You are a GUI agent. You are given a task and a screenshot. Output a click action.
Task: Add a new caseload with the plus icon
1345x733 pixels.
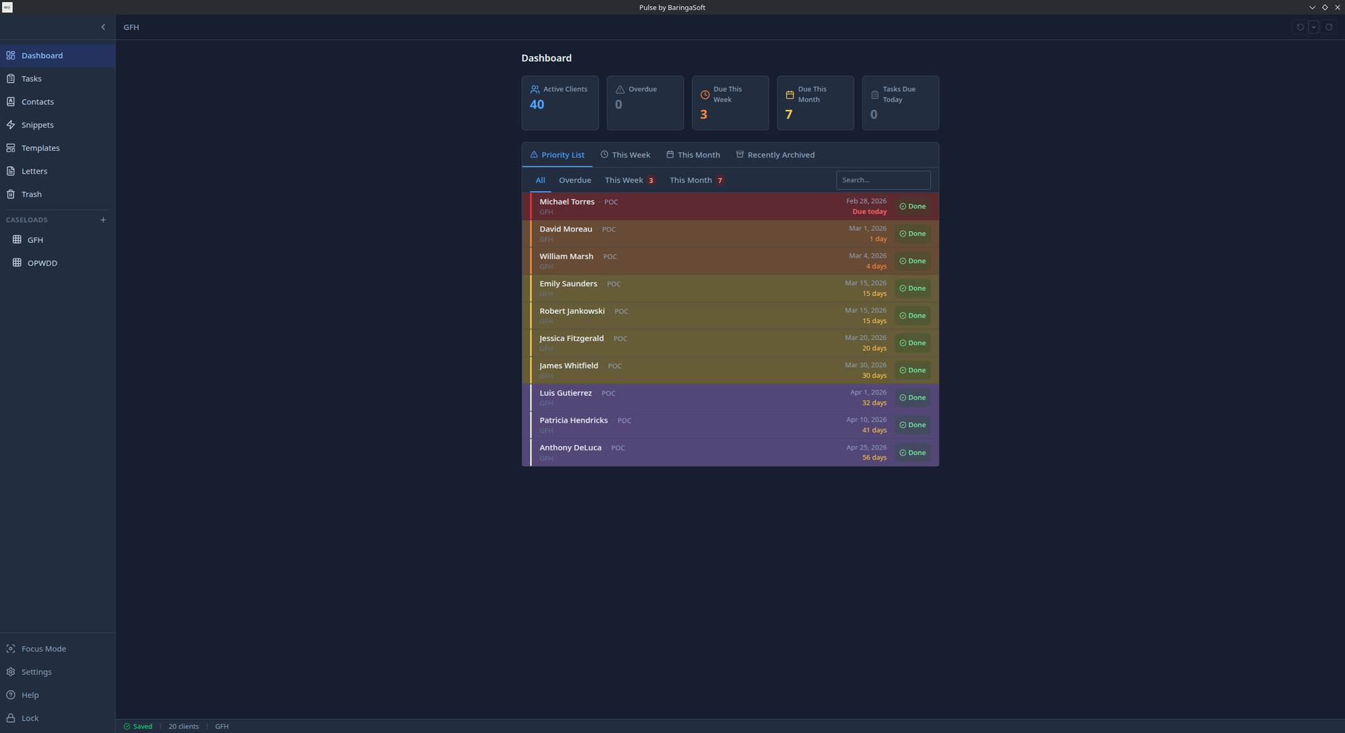(103, 219)
